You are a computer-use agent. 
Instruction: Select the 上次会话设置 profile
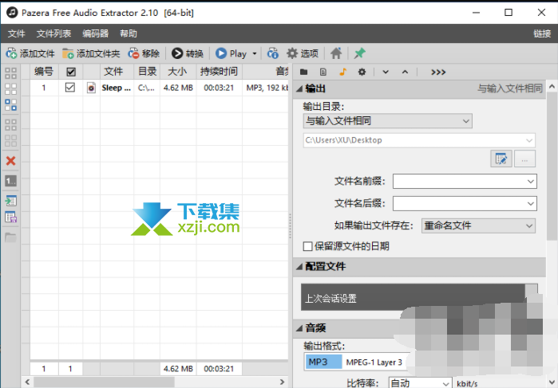pos(413,298)
